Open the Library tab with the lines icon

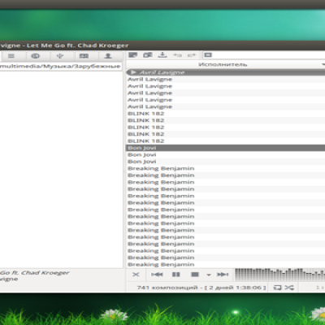[x=11, y=56]
